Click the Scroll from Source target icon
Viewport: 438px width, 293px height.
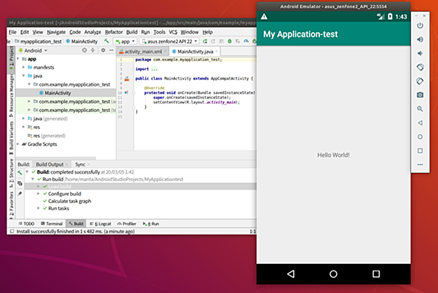84,50
